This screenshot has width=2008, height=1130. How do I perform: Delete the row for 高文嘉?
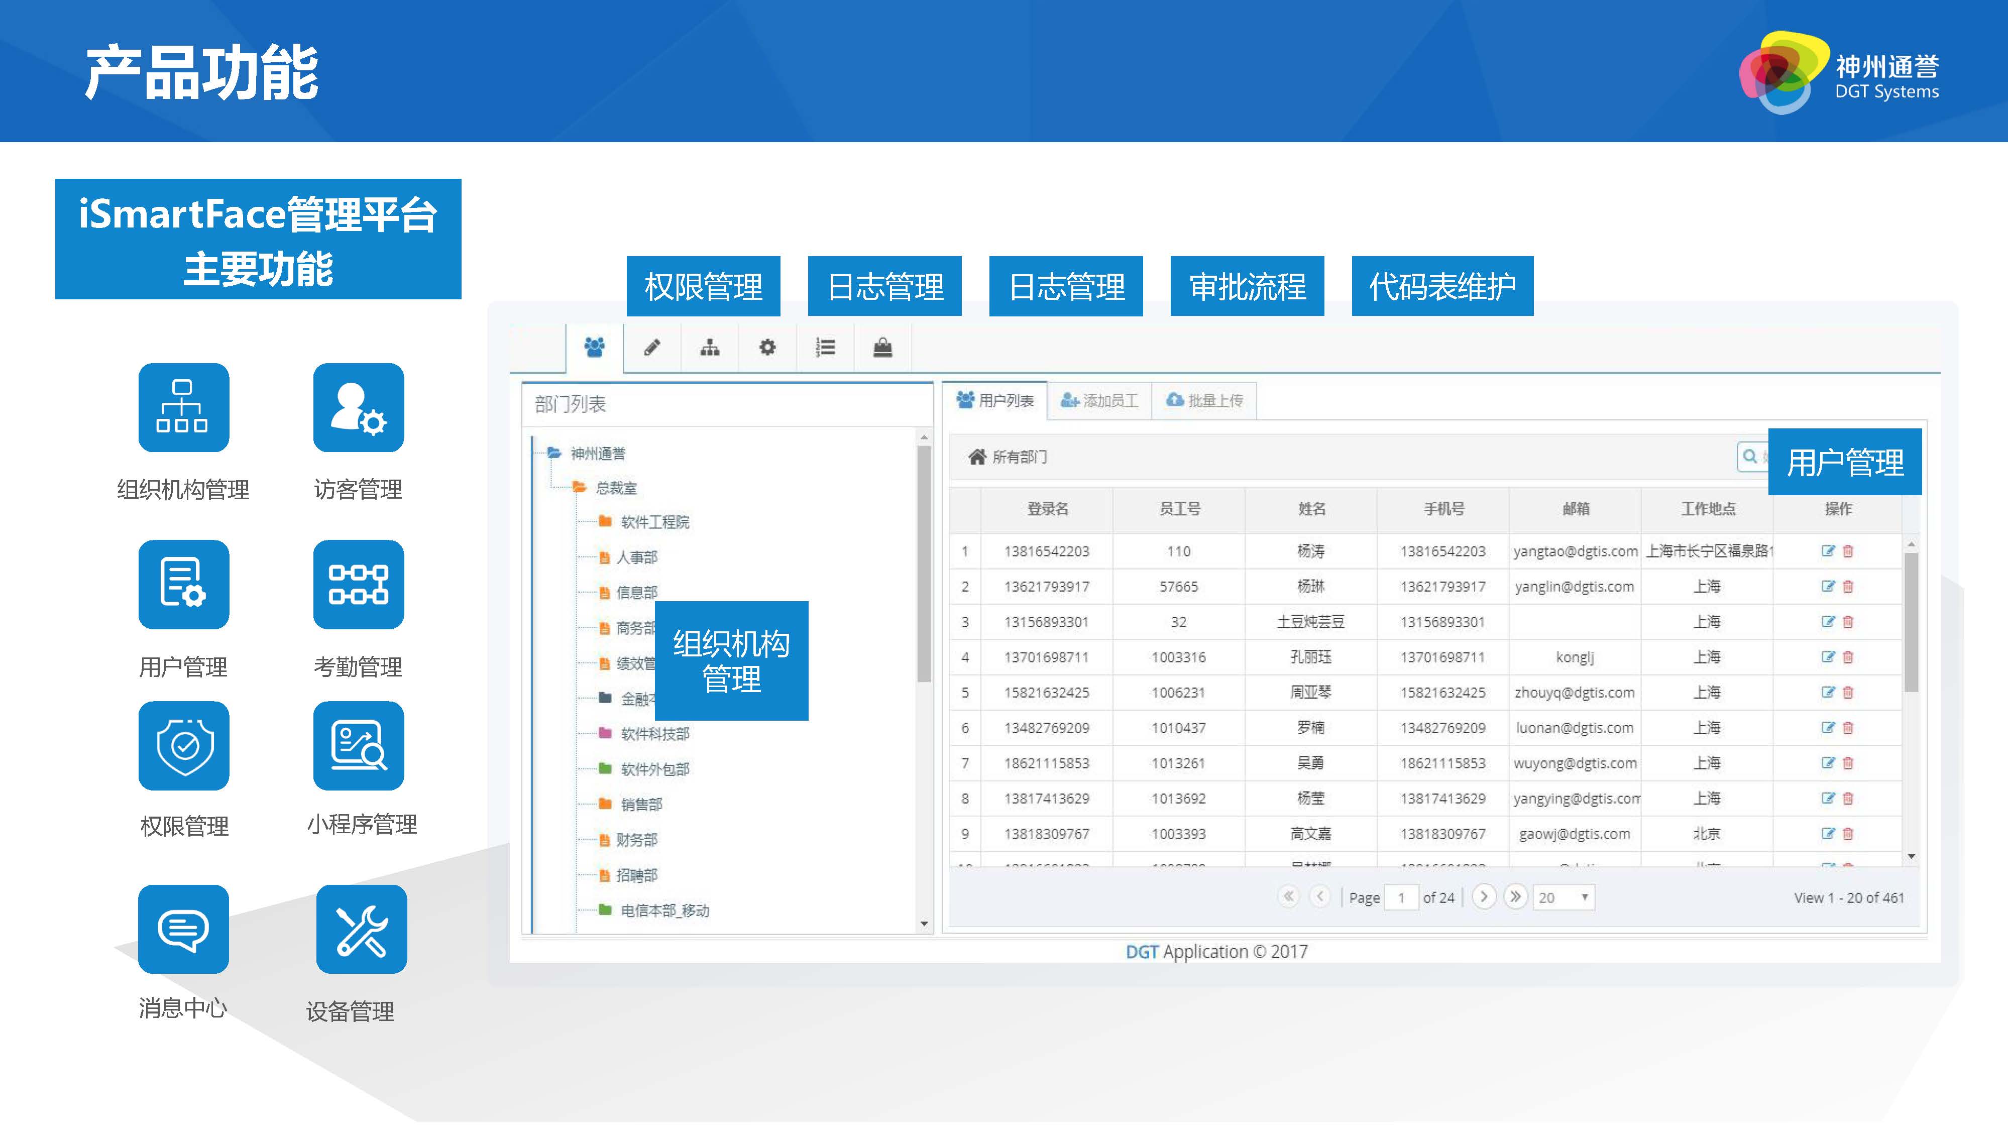[x=1847, y=834]
